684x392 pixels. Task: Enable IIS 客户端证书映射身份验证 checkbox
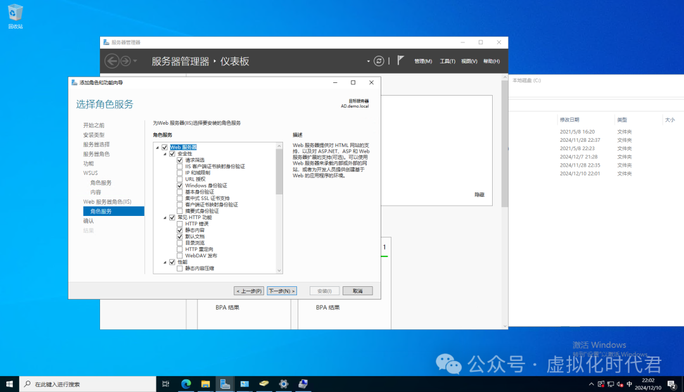tap(180, 167)
